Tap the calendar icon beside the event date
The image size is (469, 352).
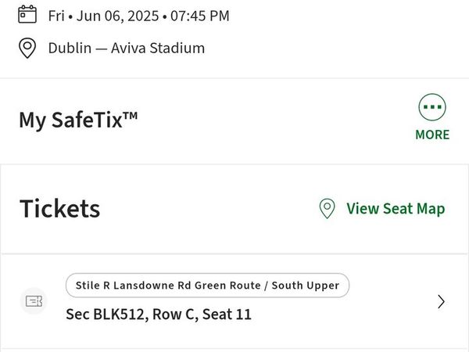[27, 14]
